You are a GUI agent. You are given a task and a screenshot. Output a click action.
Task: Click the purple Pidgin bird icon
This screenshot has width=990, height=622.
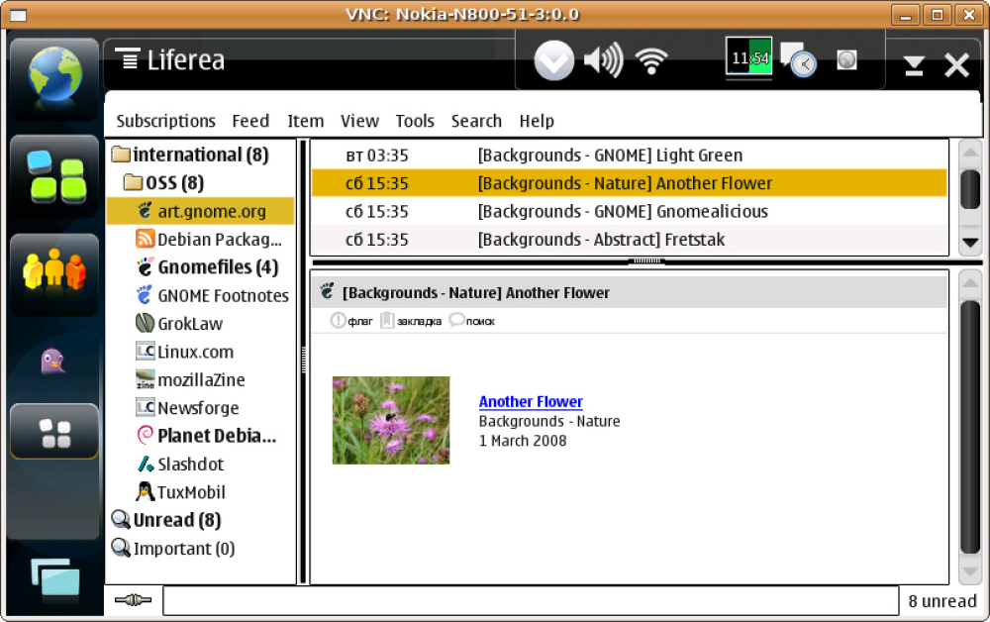tap(53, 362)
